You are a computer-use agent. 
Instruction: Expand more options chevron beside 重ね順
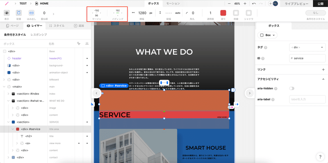54,14
